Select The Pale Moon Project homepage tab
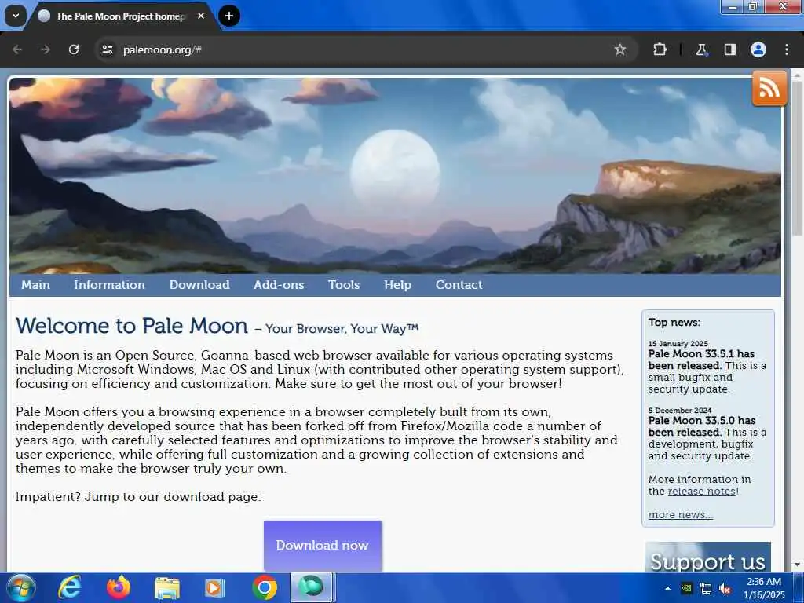 coord(122,16)
